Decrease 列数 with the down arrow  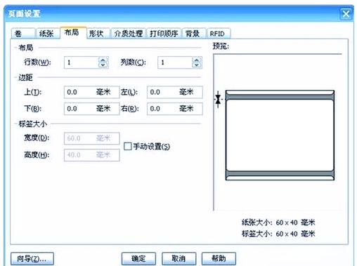tap(197, 65)
